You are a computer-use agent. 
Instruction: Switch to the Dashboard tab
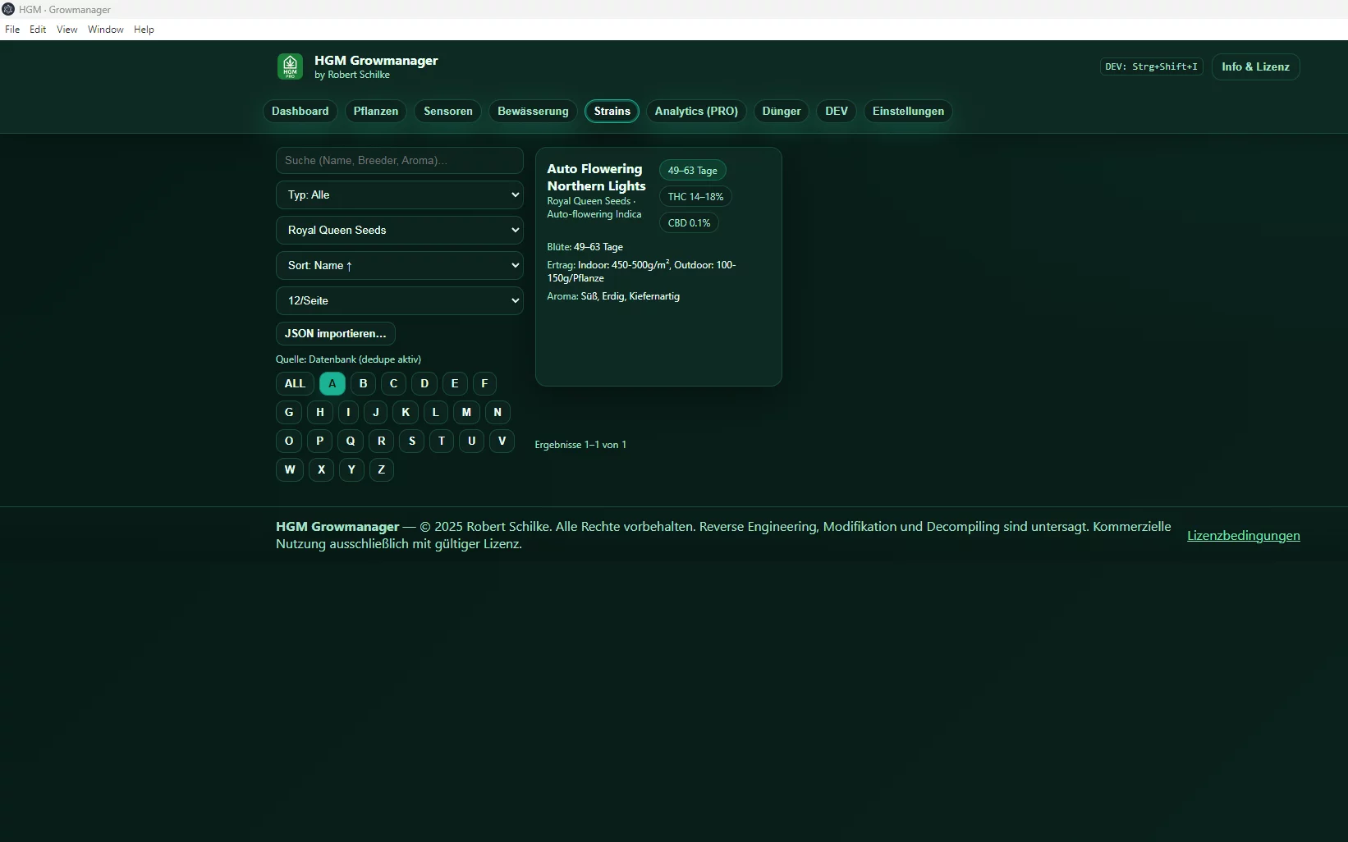point(300,112)
